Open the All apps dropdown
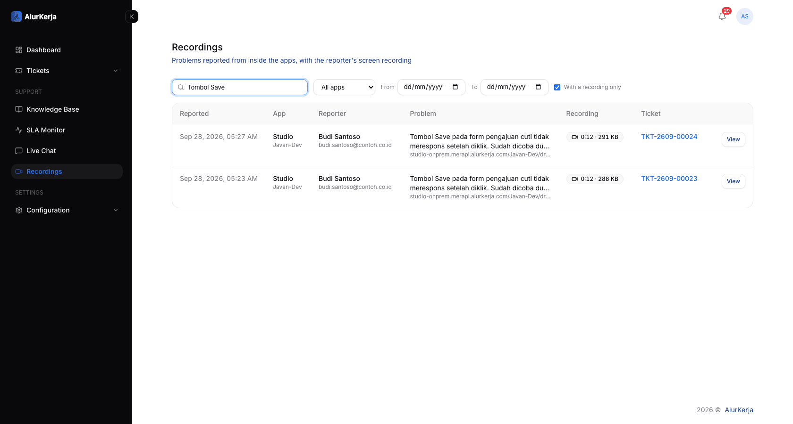Image resolution: width=793 pixels, height=424 pixels. tap(344, 87)
